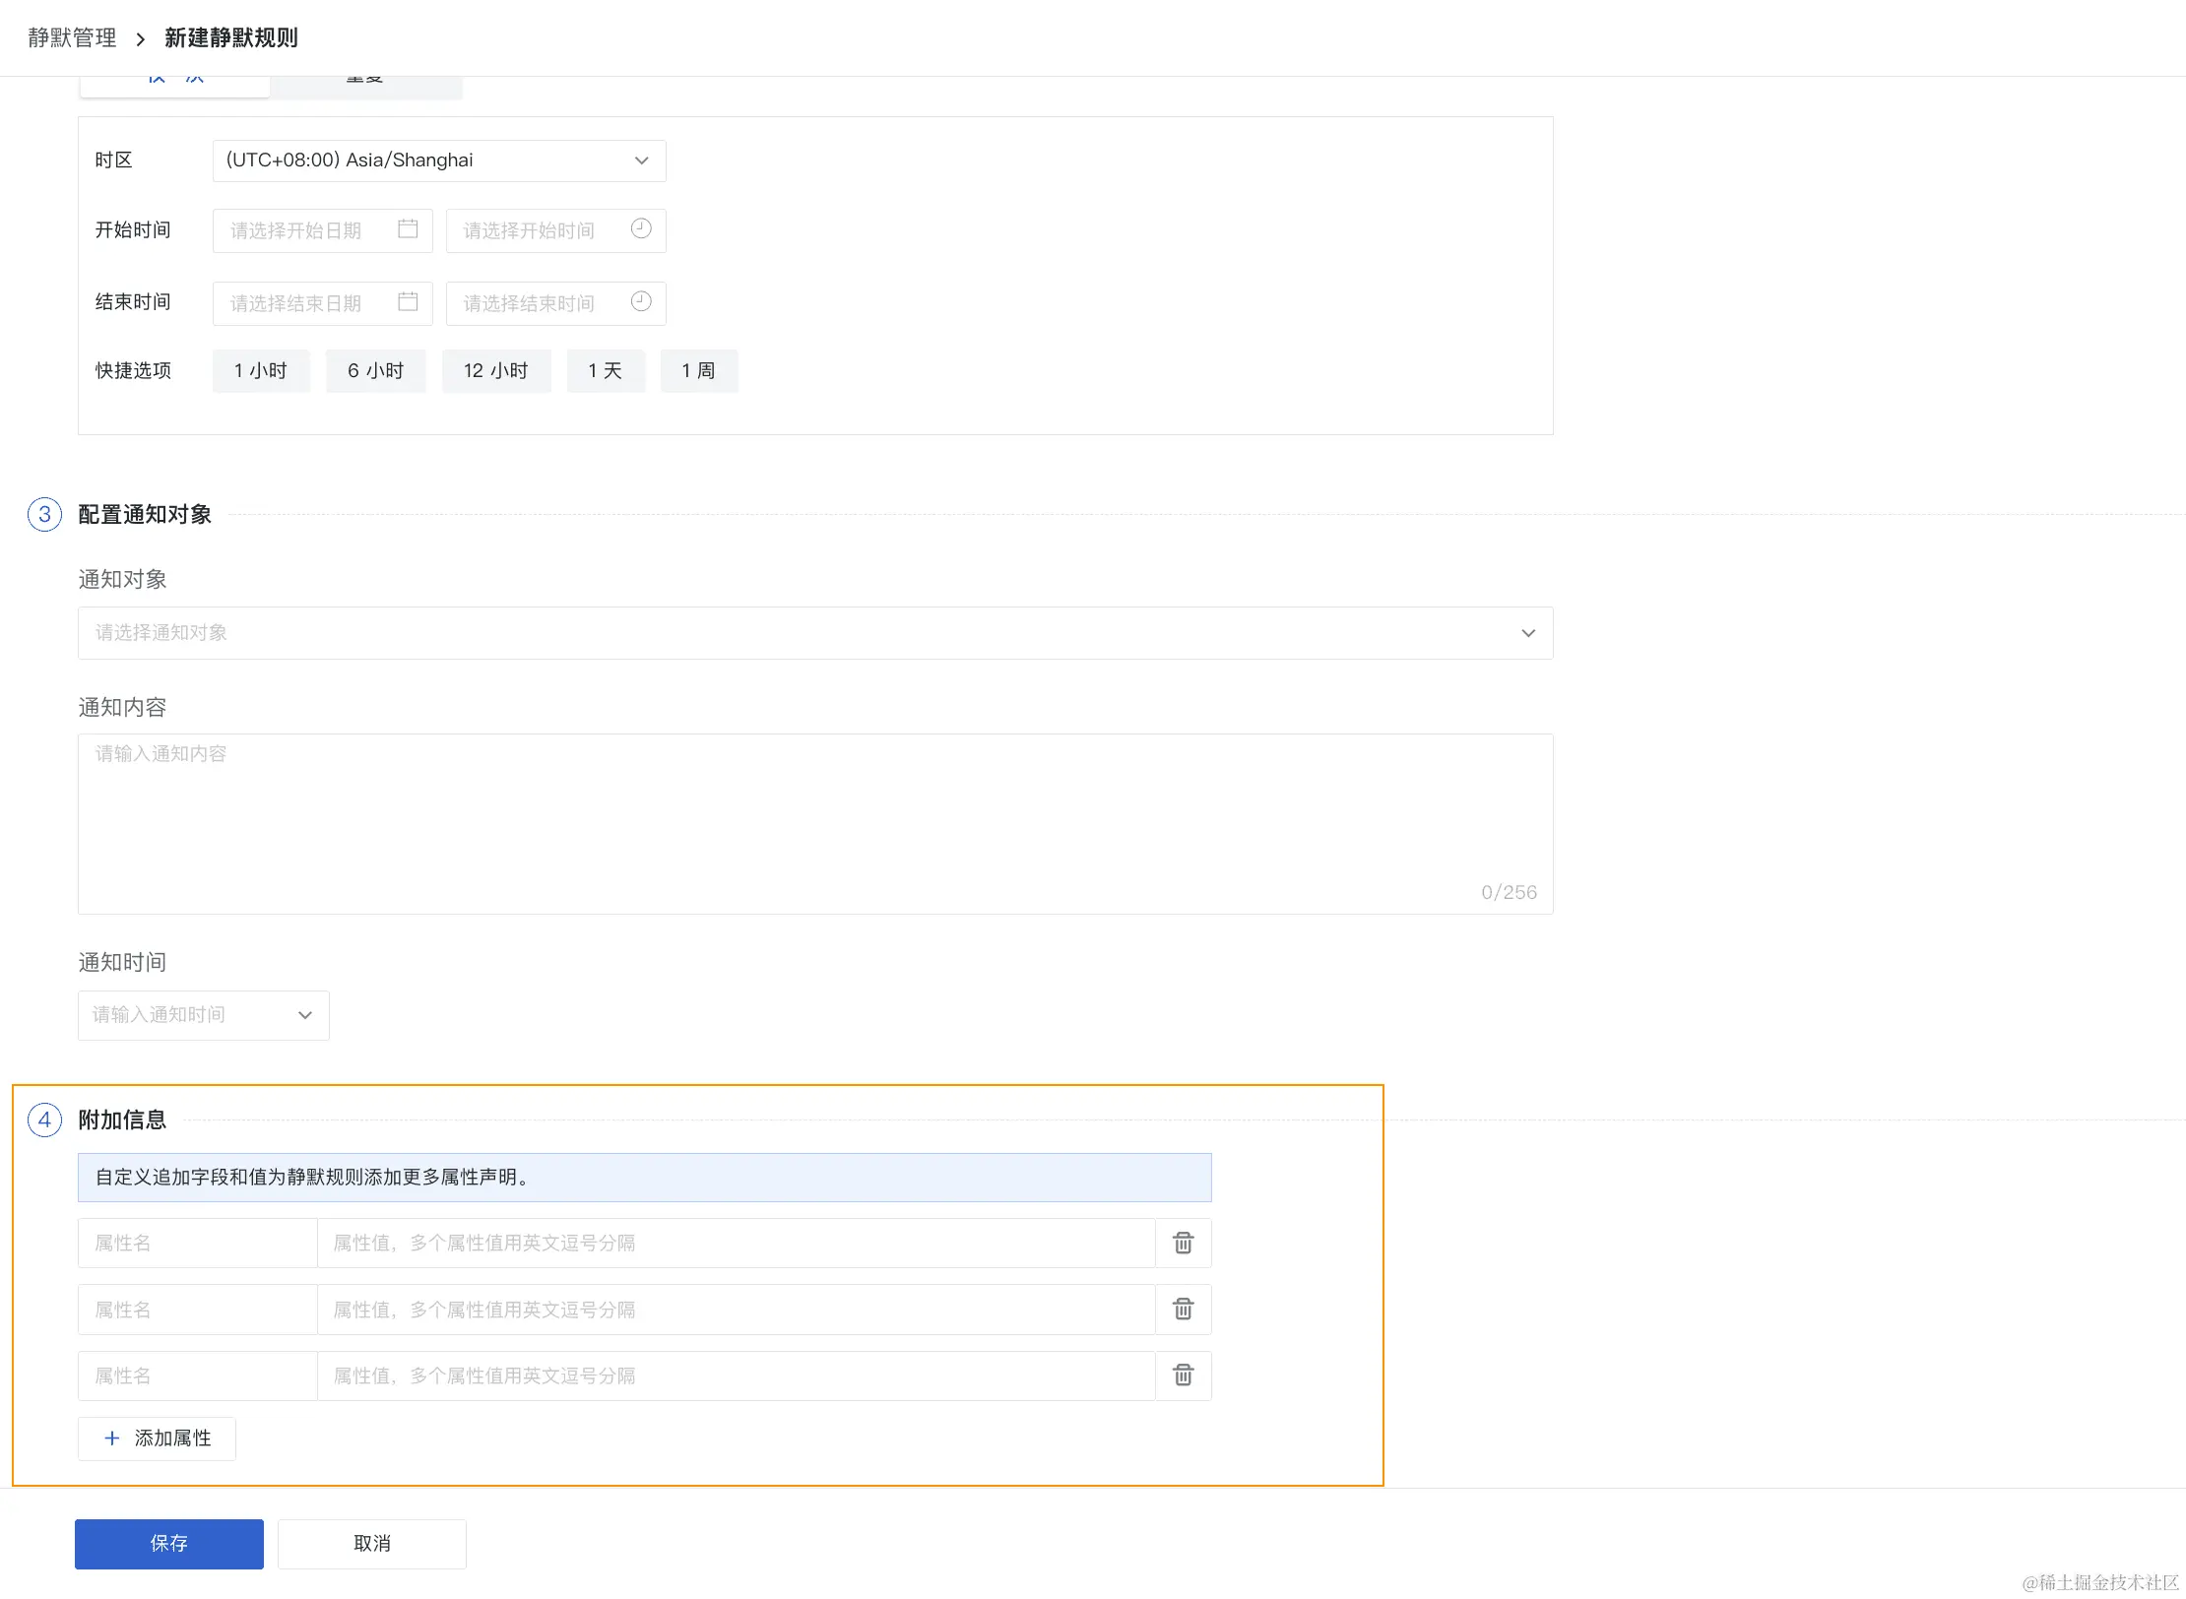Click first 属性名 input field
The height and width of the screenshot is (1599, 2186).
coord(197,1244)
